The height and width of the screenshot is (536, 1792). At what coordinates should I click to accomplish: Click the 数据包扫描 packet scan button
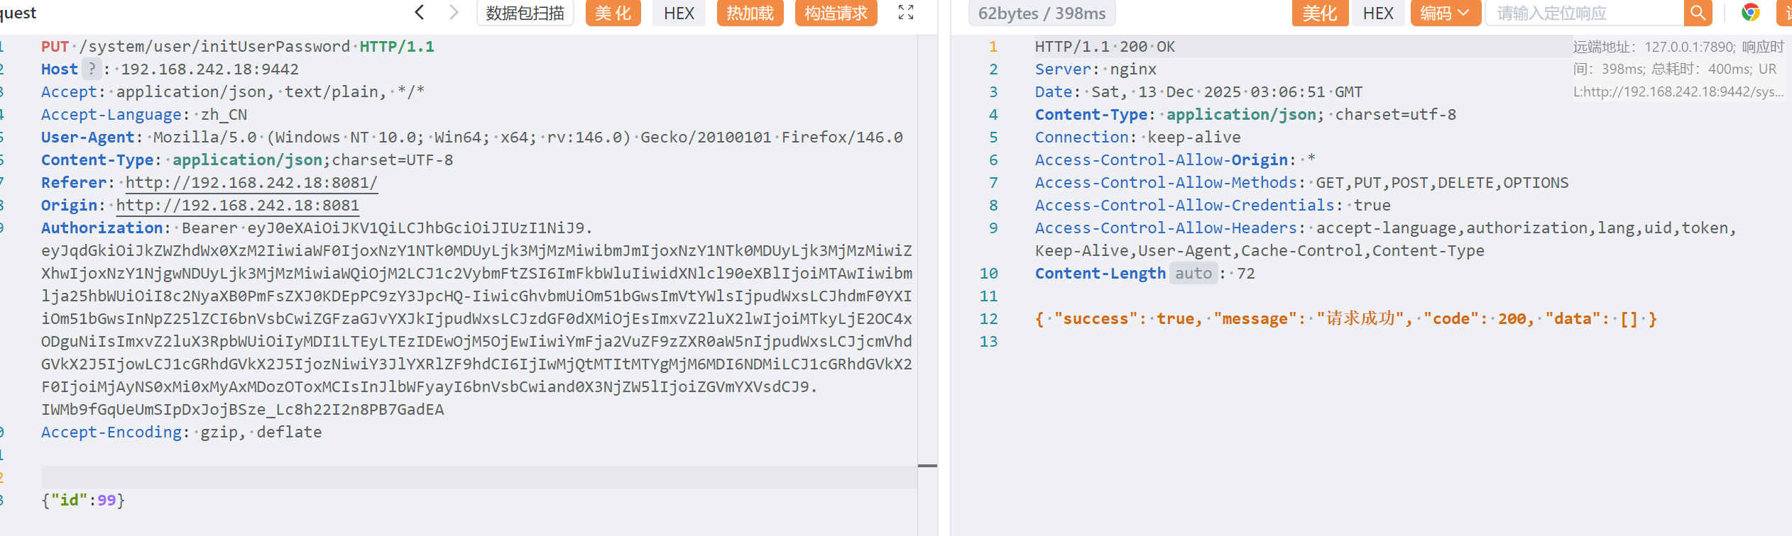(x=525, y=13)
